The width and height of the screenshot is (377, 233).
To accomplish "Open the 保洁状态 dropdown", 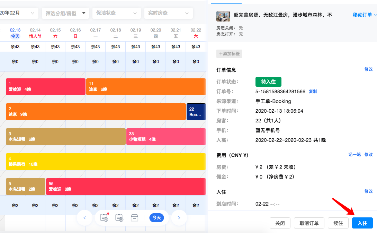I will tap(116, 13).
